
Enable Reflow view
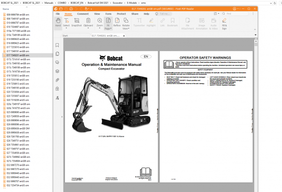pos(117,23)
